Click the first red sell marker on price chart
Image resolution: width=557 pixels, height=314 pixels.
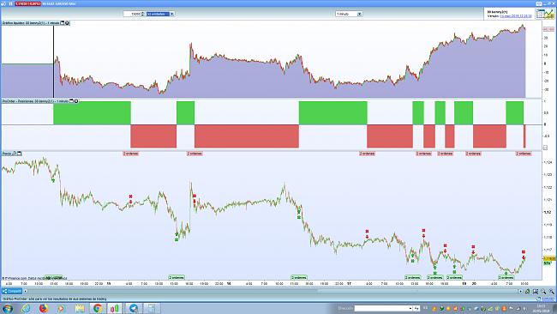(131, 199)
